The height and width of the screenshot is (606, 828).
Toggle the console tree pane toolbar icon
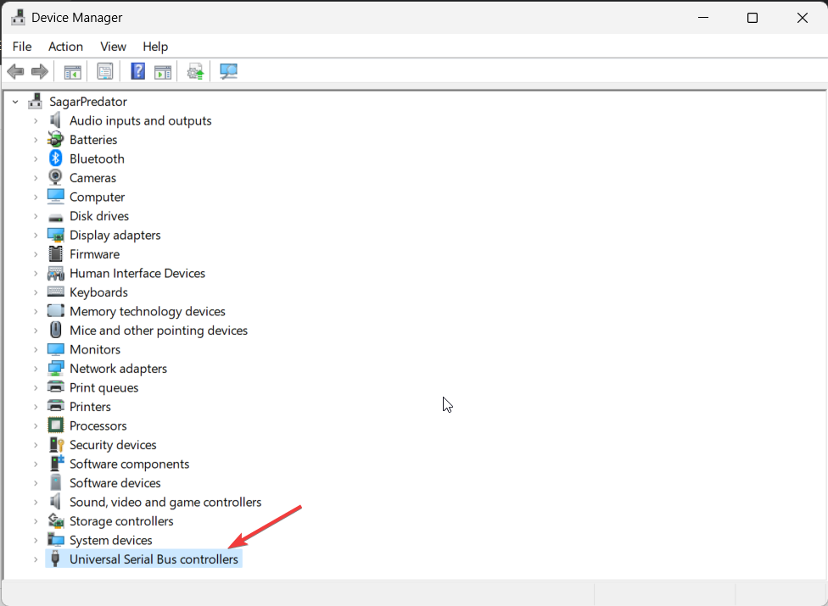(72, 72)
